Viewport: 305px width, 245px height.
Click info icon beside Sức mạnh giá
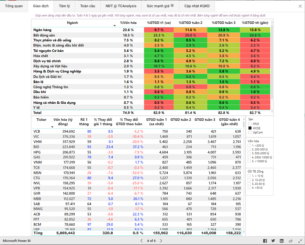click(172, 5)
